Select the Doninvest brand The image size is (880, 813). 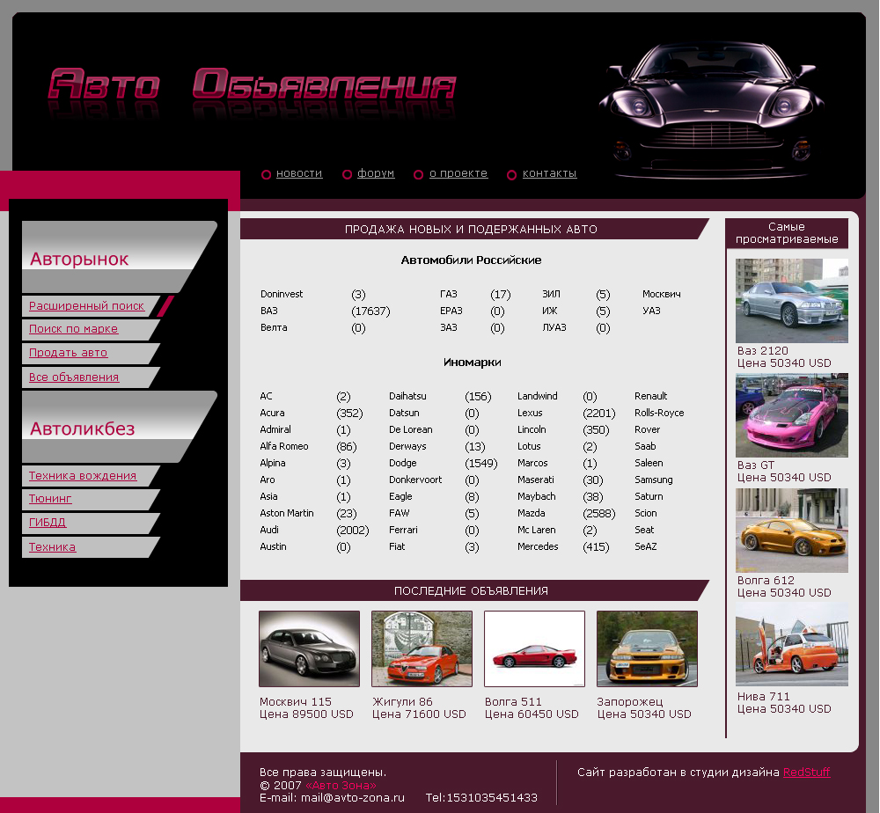[x=282, y=294]
